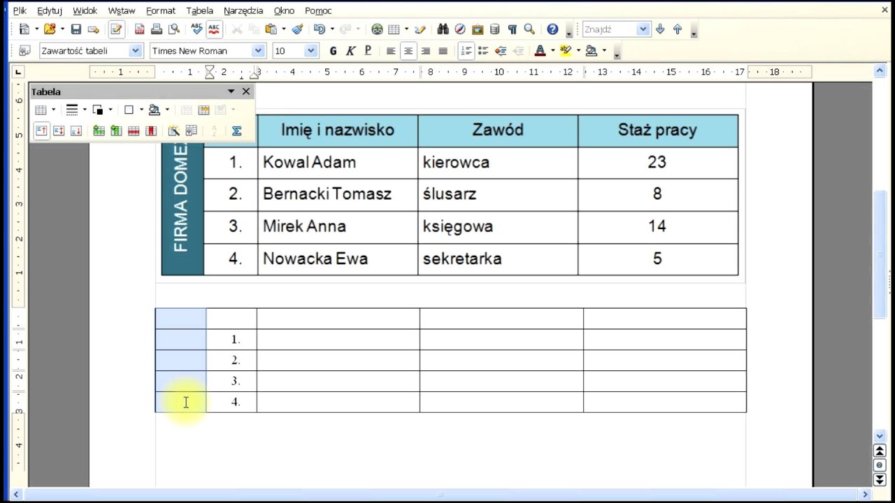Click the Find Next down arrow
The image size is (895, 503).
pyautogui.click(x=660, y=29)
